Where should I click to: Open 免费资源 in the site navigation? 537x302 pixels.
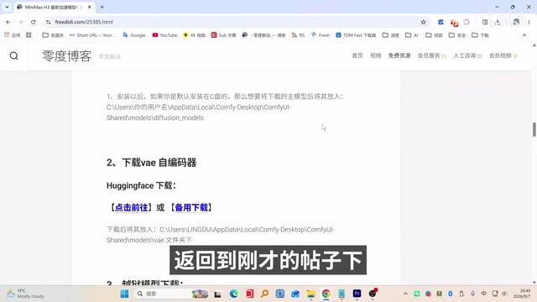pyautogui.click(x=399, y=55)
